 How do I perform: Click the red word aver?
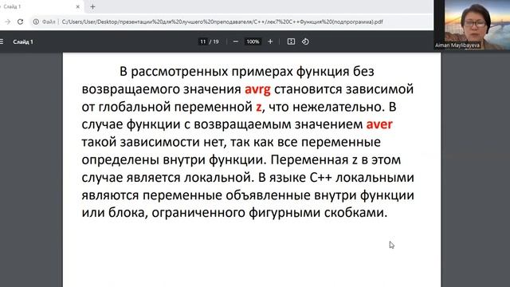pos(379,124)
